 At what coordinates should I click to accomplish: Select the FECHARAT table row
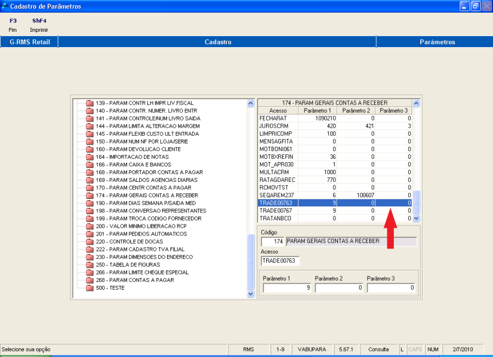coord(335,118)
